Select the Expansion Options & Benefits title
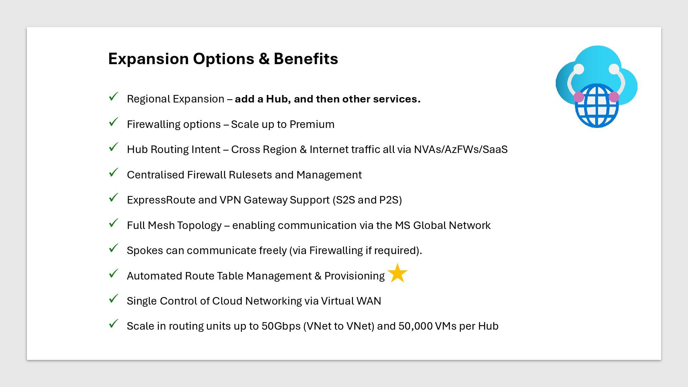 223,59
